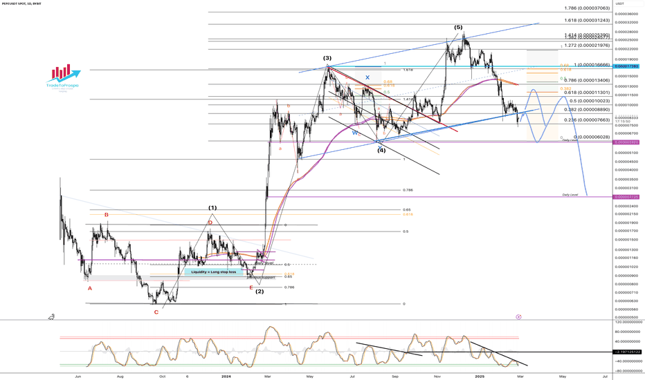Viewport: 645px width, 380px height.
Task: Click the 0.786 (0.000013406) Fibonacci label
Action: pyautogui.click(x=587, y=81)
